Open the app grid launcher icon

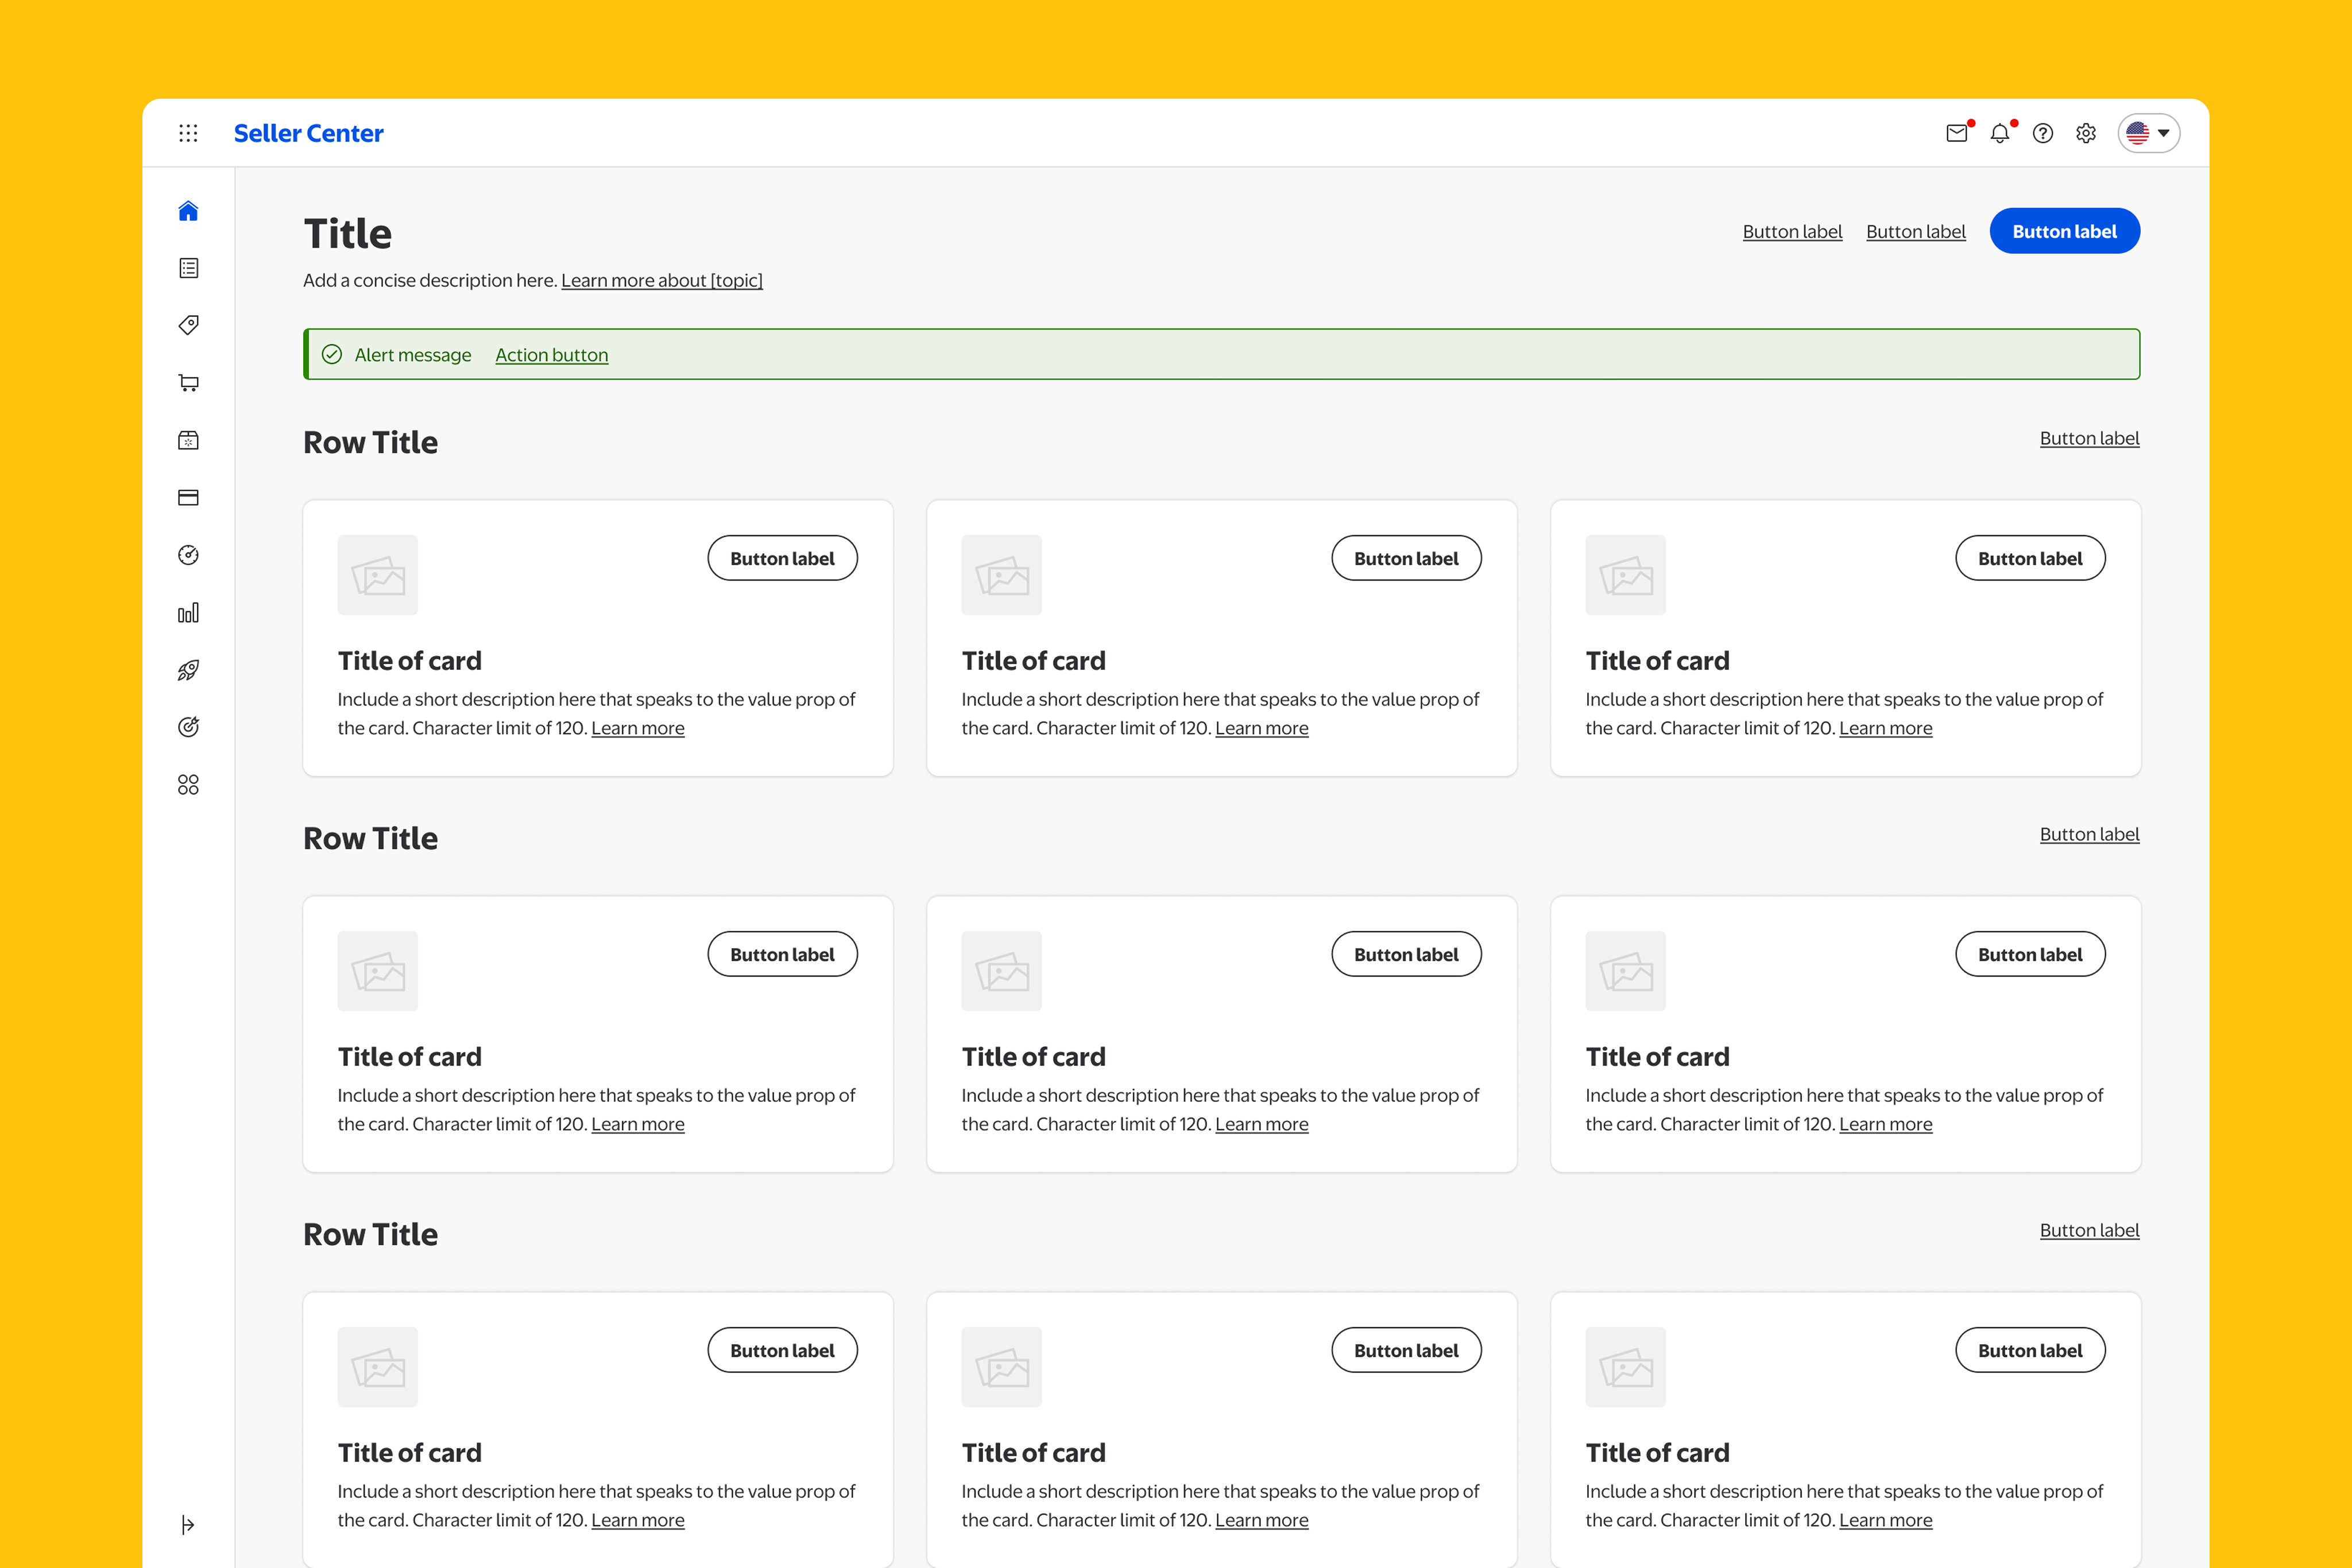[188, 133]
